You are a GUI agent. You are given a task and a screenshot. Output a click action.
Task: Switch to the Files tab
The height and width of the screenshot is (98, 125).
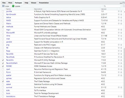(x=4, y=3)
